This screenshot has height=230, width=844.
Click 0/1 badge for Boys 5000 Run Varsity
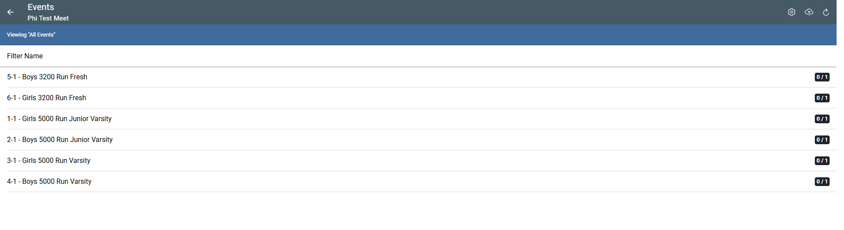tap(822, 182)
